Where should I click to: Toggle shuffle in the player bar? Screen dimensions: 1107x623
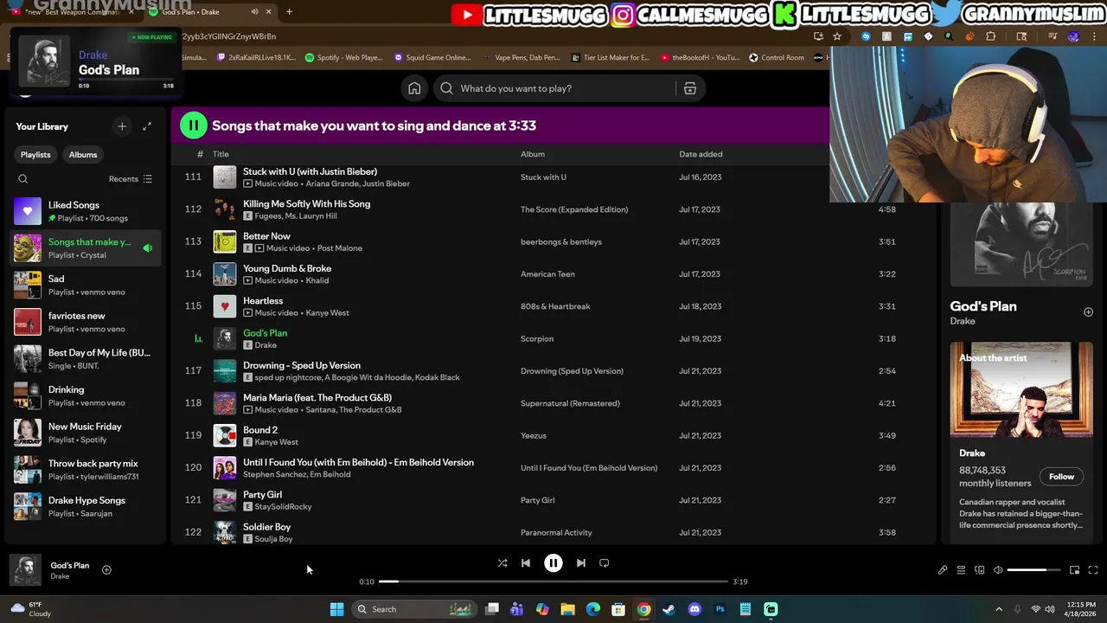[x=502, y=563]
